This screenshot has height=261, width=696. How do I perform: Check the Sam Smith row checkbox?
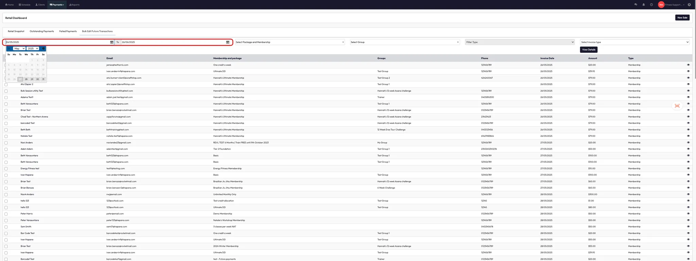pyautogui.click(x=6, y=227)
